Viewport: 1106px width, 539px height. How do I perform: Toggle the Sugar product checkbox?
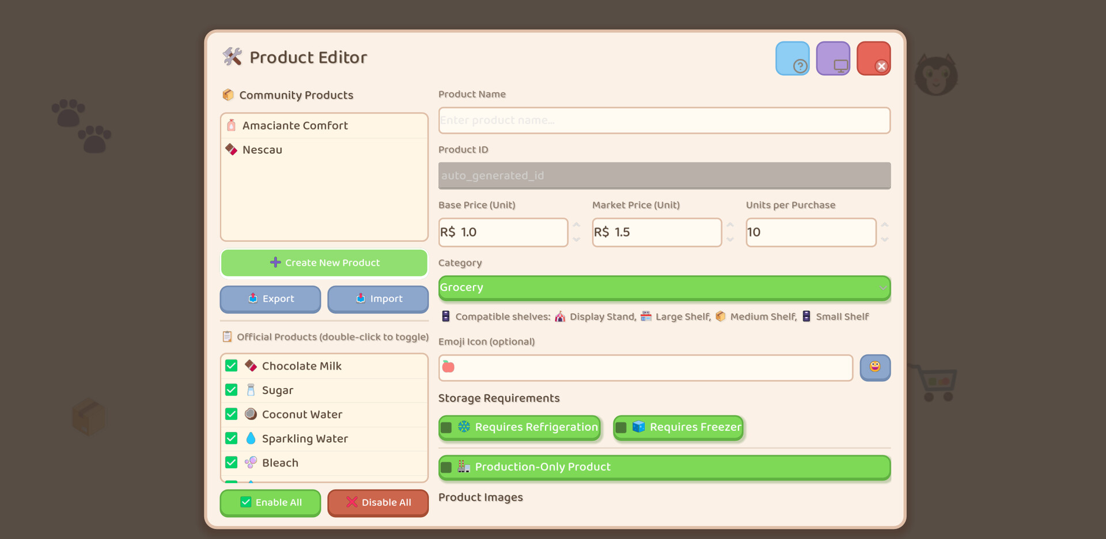coord(232,390)
